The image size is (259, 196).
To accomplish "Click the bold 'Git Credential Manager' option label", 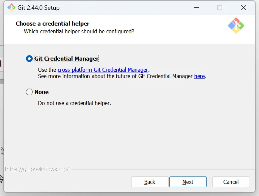I will point(66,59).
